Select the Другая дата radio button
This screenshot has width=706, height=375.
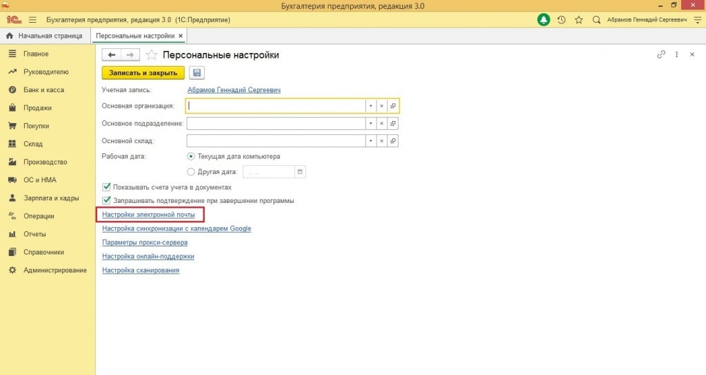[191, 172]
